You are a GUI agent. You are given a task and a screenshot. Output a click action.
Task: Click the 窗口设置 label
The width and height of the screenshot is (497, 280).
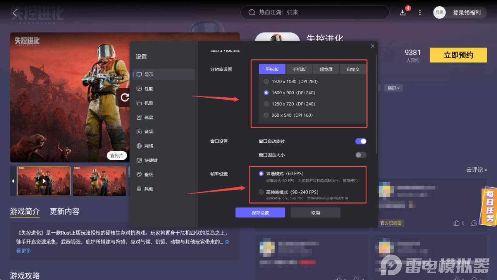click(219, 141)
